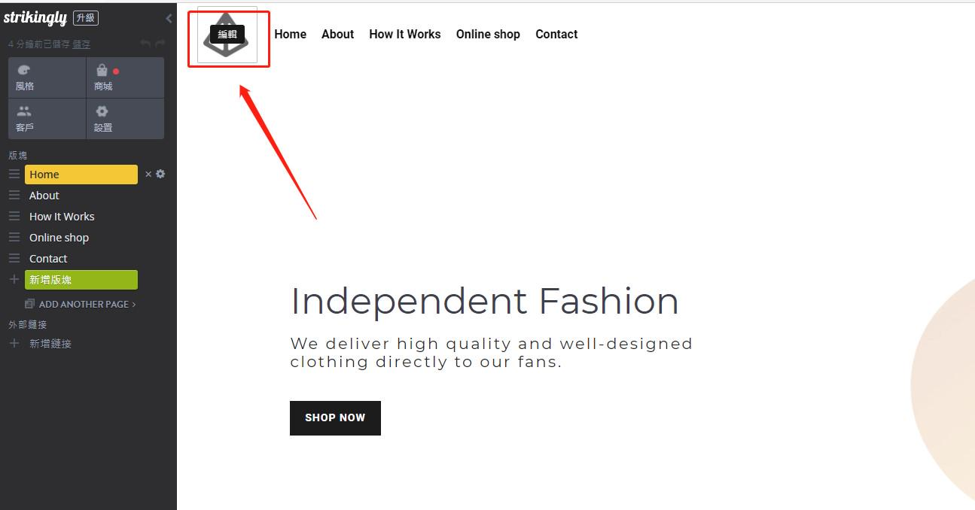This screenshot has width=975, height=510.
Task: Open Contact in the site navigation bar
Action: (556, 35)
